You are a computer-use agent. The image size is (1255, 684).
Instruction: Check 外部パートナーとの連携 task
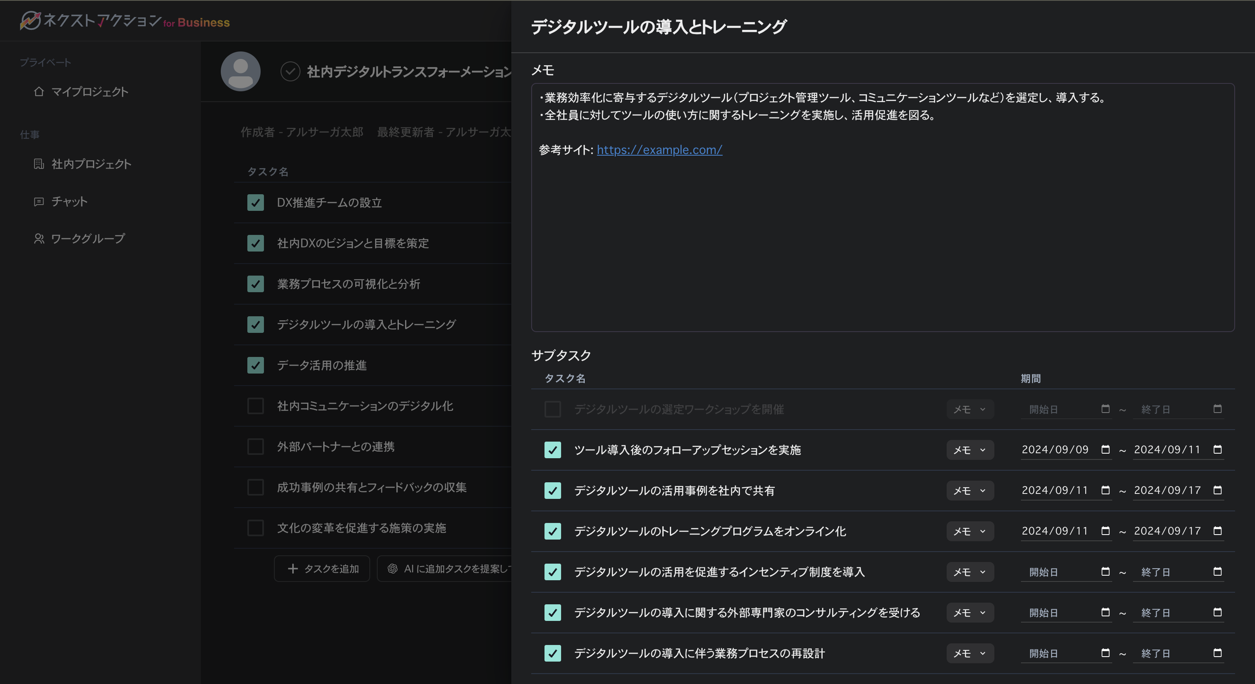[256, 447]
